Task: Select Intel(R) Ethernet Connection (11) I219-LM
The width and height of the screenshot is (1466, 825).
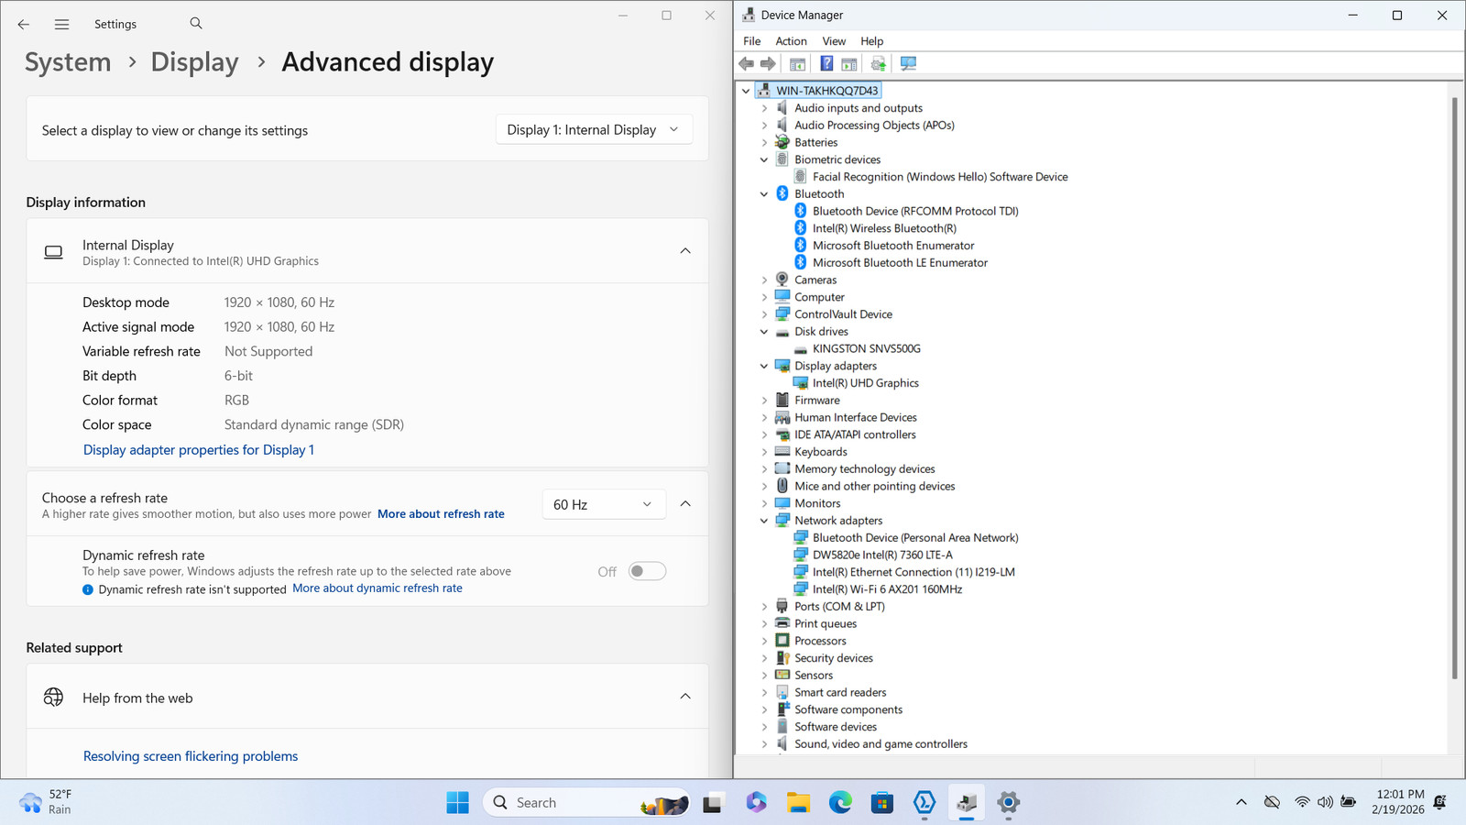Action: click(x=914, y=572)
